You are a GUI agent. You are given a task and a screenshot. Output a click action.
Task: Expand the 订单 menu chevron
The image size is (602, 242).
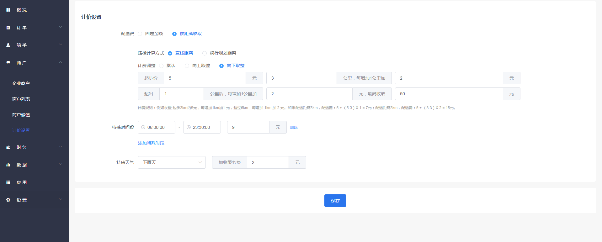pos(61,27)
